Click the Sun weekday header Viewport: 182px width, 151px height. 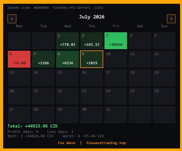pos(164,26)
